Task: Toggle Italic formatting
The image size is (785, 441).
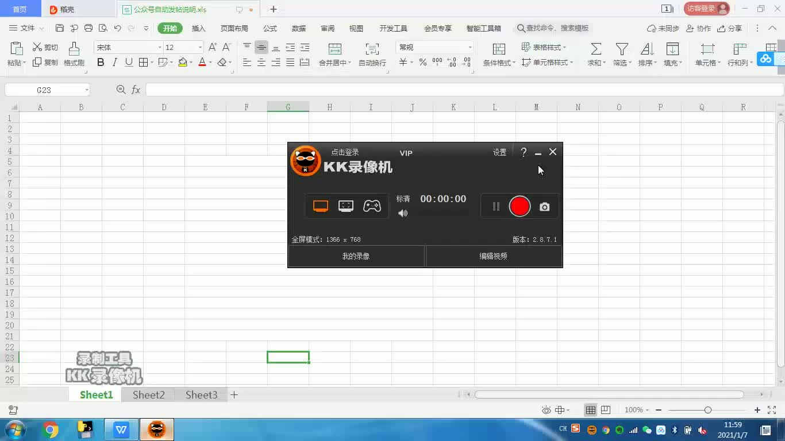Action: coord(115,62)
